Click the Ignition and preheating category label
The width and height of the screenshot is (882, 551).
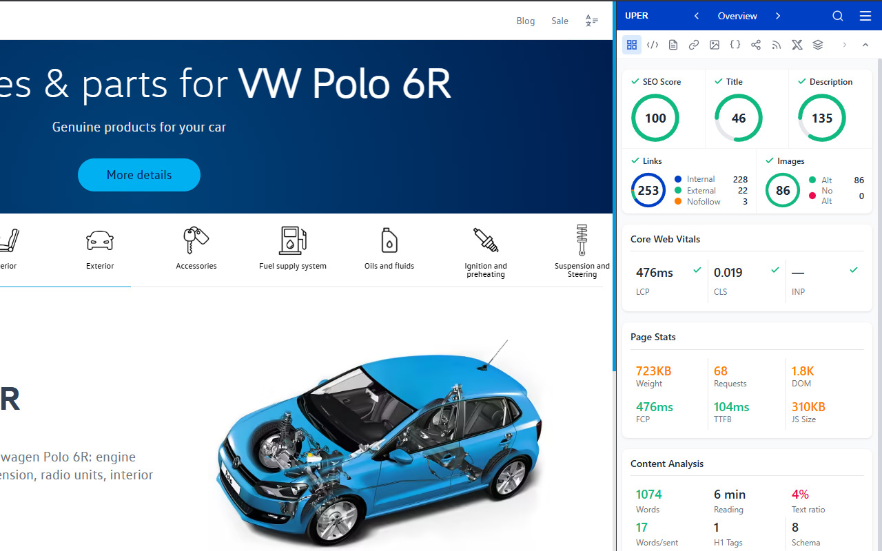486,270
